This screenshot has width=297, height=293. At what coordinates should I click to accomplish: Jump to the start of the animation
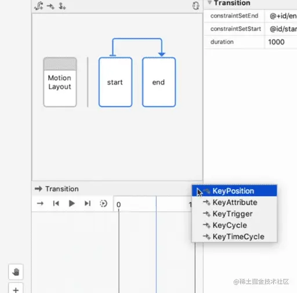pos(56,204)
